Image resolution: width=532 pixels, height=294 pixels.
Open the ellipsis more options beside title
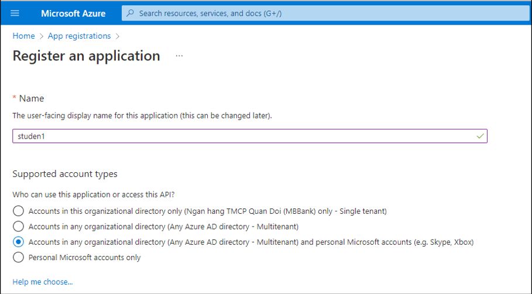(179, 56)
